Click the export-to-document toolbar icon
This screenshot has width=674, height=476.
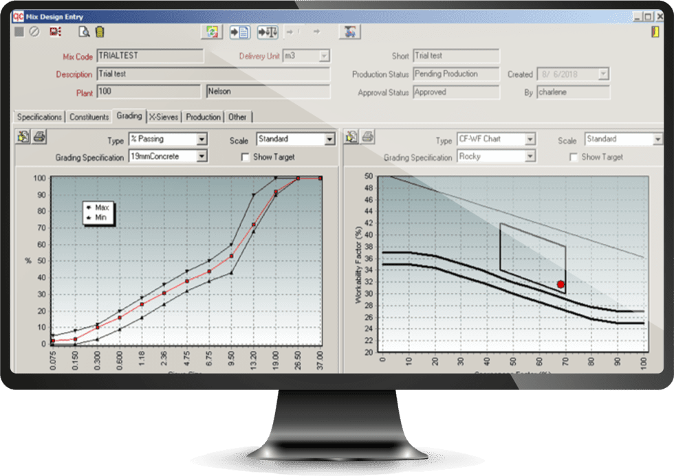coord(239,32)
